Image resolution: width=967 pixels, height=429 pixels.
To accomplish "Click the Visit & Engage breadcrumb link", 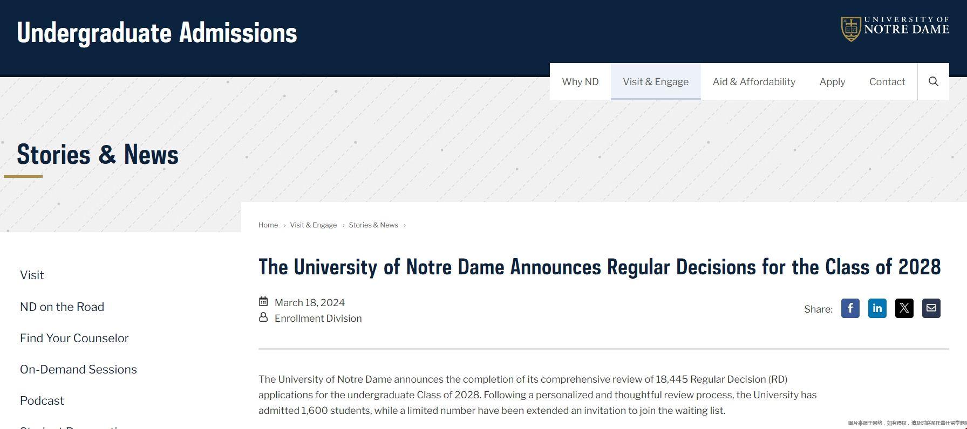I will point(314,225).
